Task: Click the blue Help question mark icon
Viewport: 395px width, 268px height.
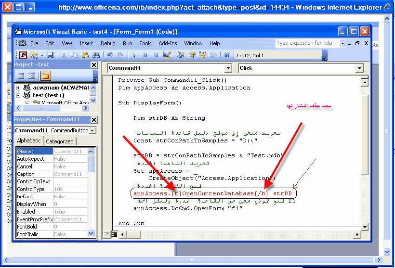Action: (227, 55)
